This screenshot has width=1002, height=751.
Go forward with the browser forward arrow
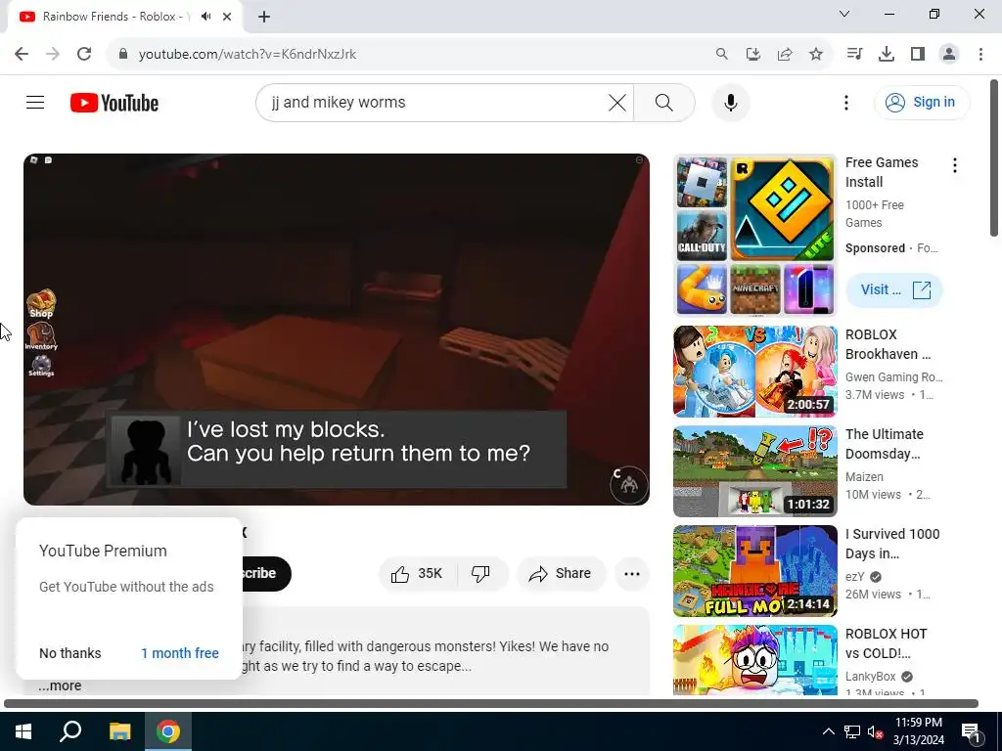(x=53, y=54)
